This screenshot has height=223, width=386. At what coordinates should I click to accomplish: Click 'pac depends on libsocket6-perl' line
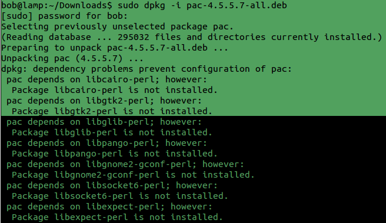click(112, 185)
